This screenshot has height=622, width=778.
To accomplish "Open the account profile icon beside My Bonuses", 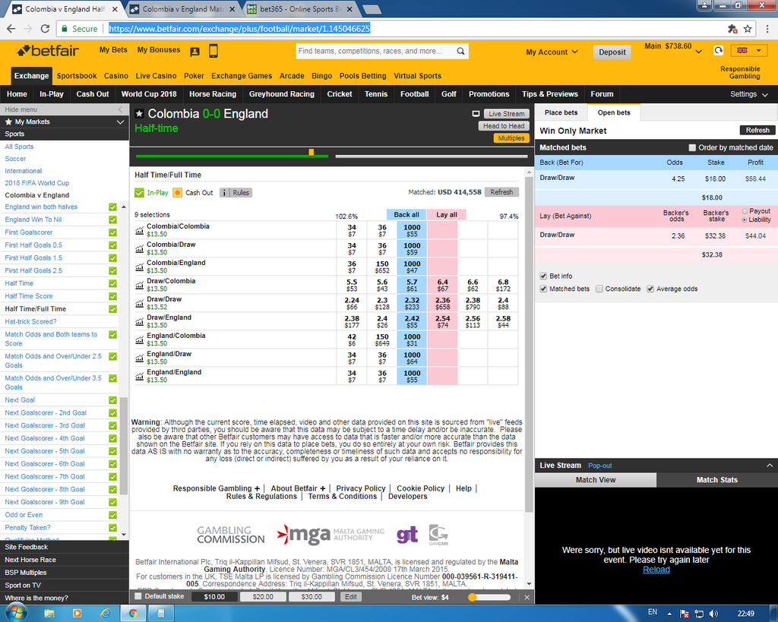I will 194,51.
